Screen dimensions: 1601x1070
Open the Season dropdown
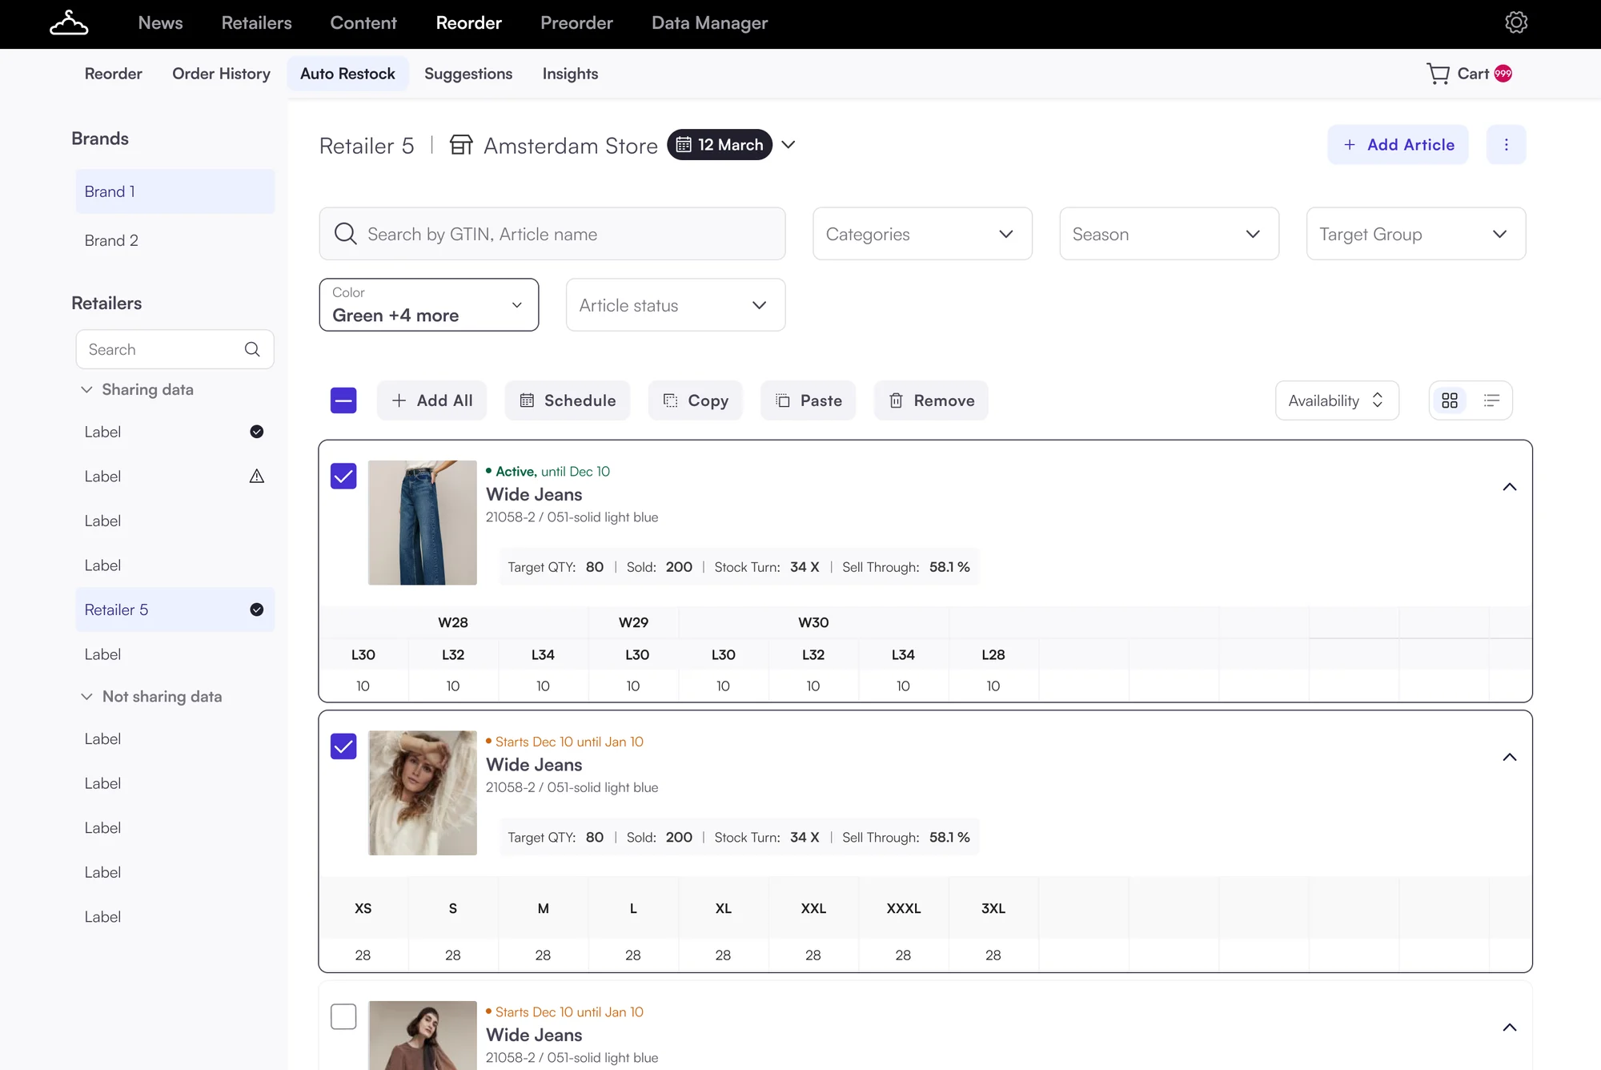[1169, 234]
